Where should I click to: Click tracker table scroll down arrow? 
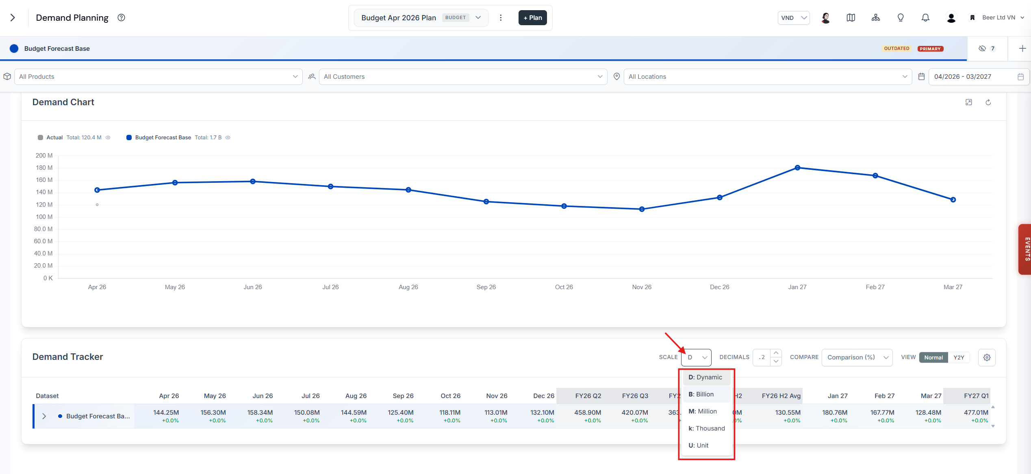pos(993,426)
